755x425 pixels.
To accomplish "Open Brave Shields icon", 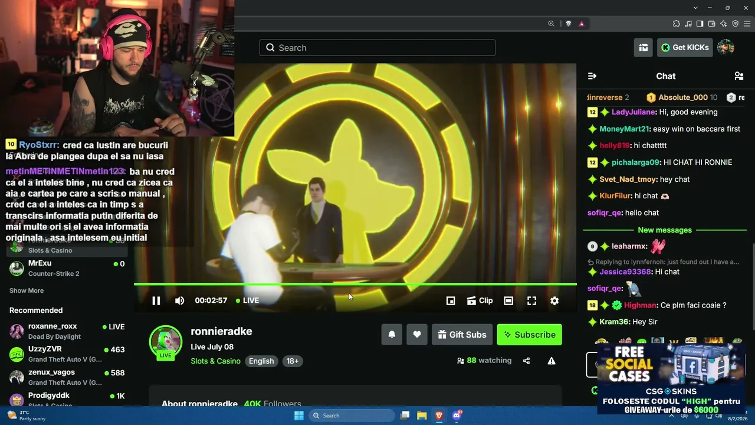I will tap(569, 24).
